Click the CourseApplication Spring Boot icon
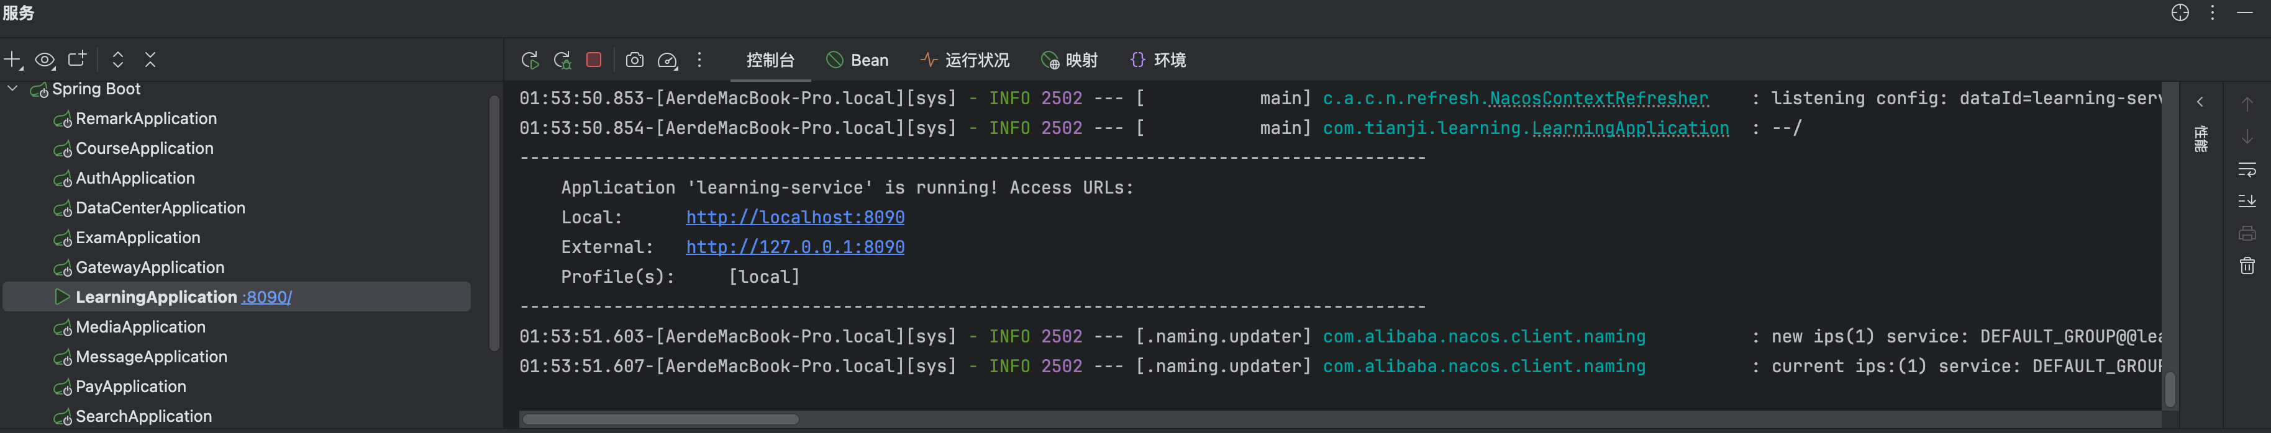This screenshot has height=433, width=2271. [x=63, y=150]
